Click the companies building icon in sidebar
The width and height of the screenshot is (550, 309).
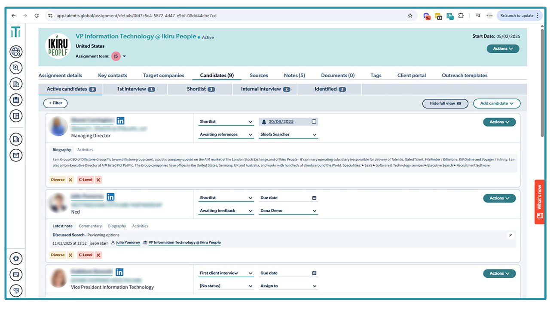[16, 84]
